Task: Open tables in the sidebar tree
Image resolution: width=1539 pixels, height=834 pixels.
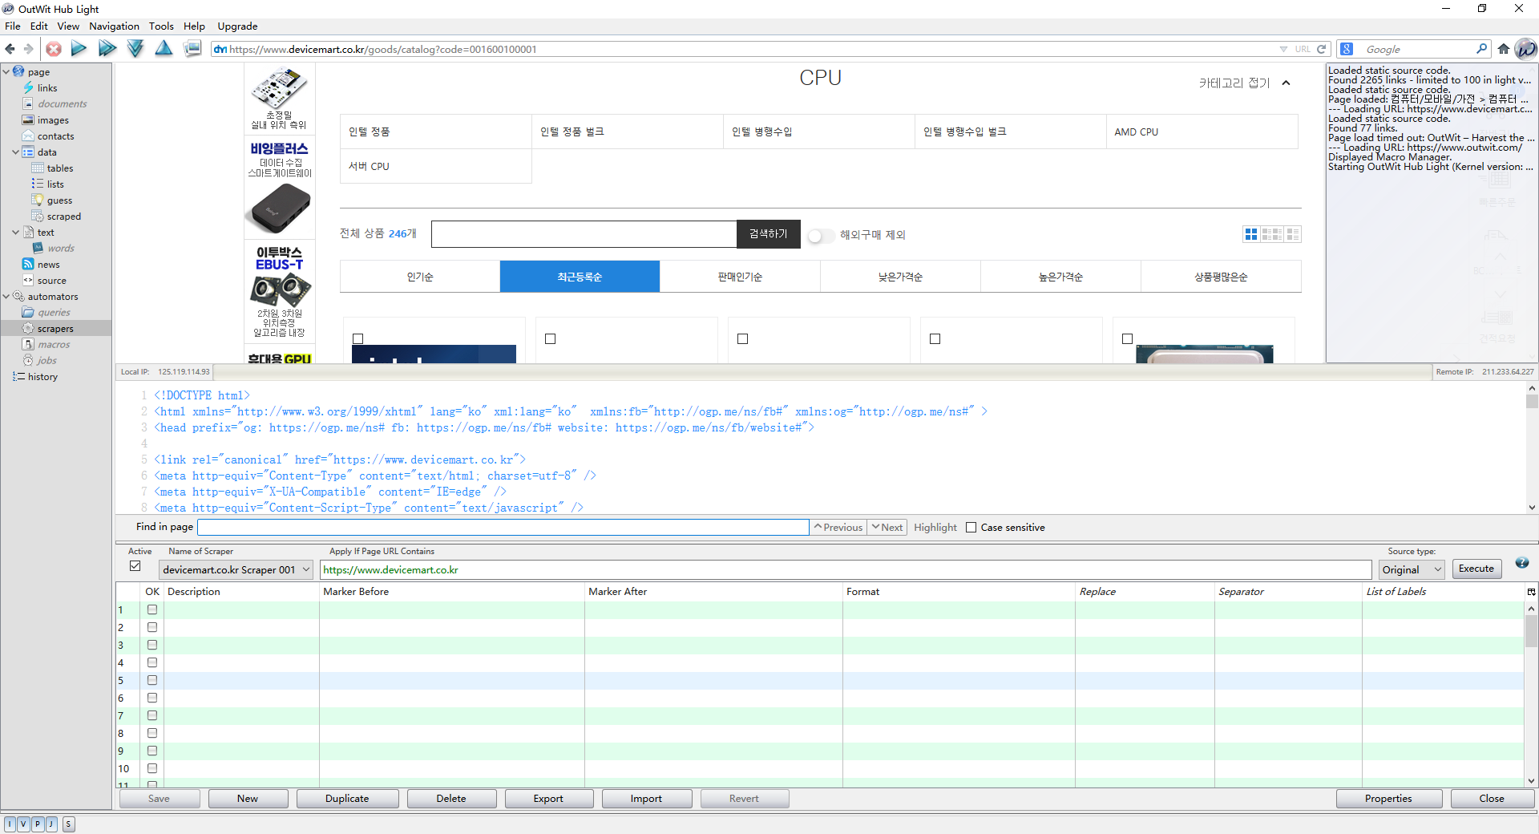Action: (x=60, y=168)
